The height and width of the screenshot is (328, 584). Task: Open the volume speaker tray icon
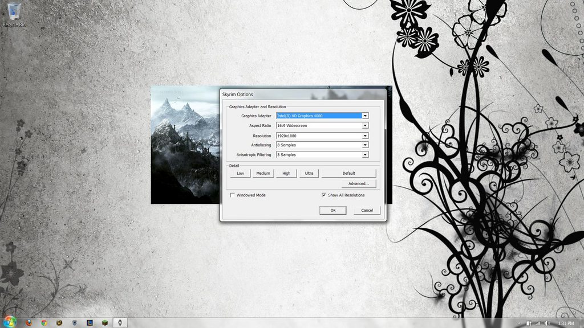pos(547,323)
